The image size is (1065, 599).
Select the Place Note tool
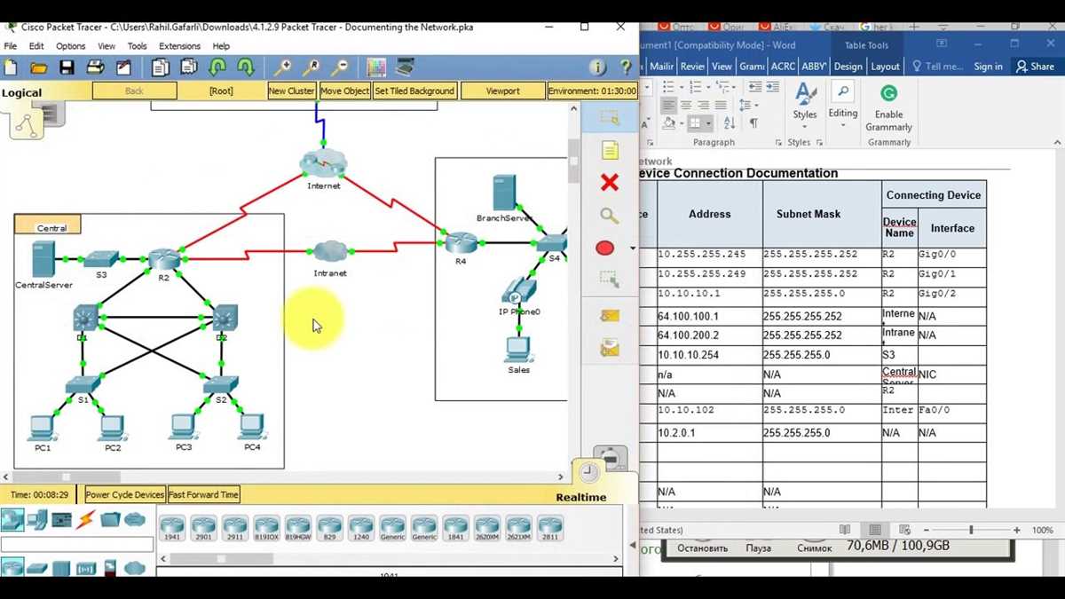pyautogui.click(x=609, y=150)
